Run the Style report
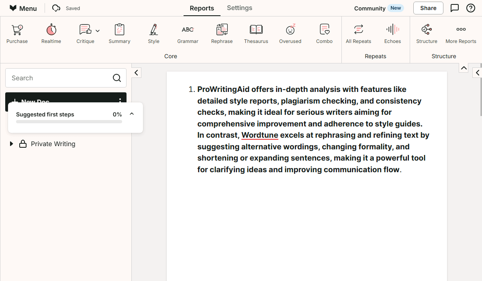482x281 pixels. [x=153, y=34]
